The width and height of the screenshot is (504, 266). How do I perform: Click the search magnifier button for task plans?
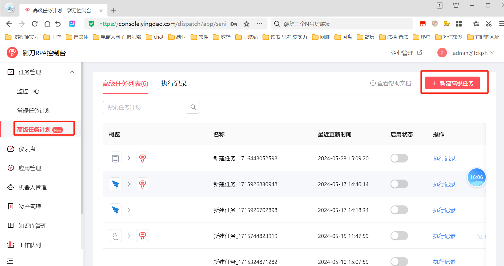[193, 107]
